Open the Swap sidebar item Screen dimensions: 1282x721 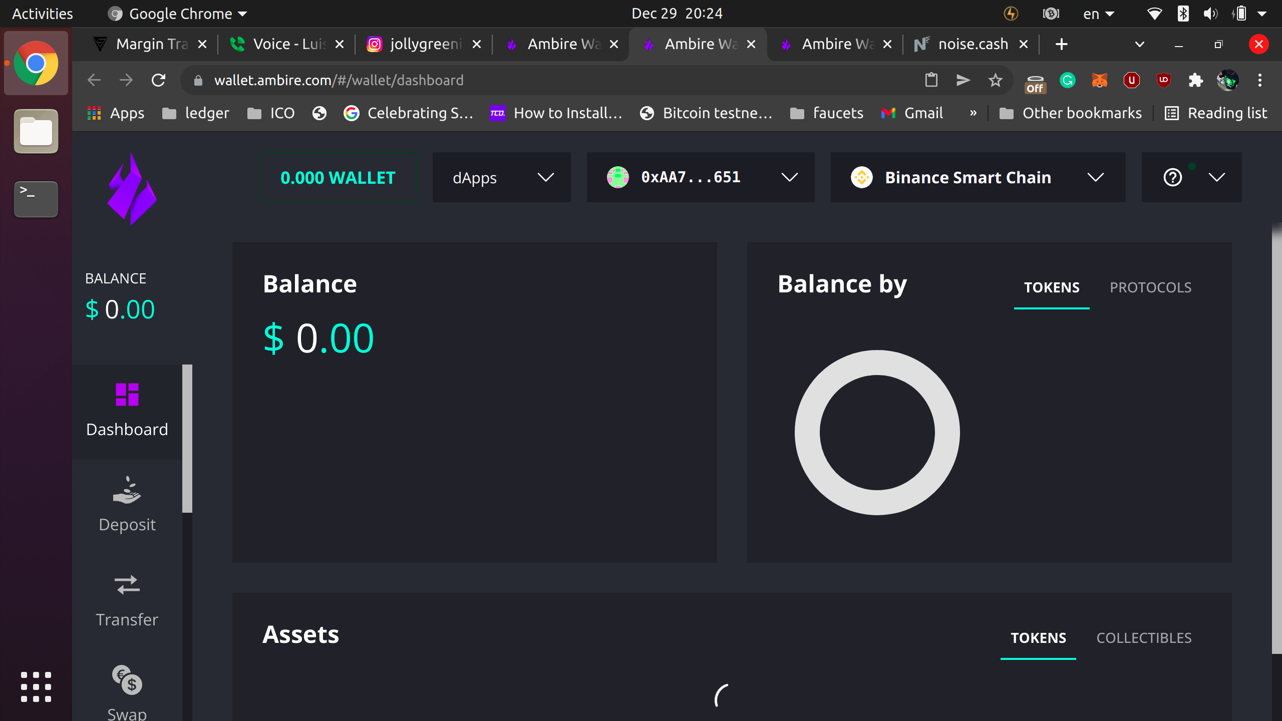pos(127,691)
